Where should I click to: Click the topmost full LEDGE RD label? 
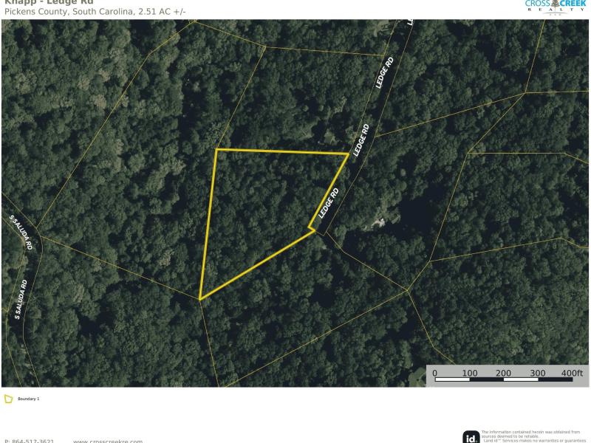[x=384, y=72]
